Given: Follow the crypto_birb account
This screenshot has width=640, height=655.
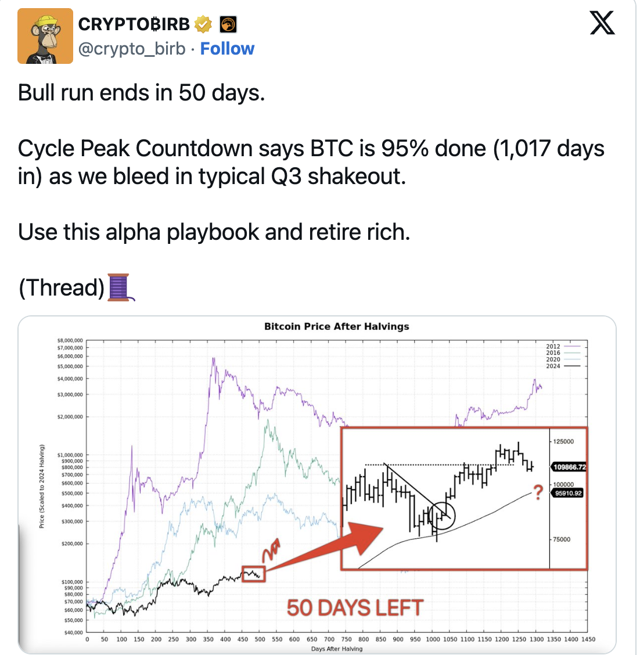Looking at the screenshot, I should coord(227,49).
